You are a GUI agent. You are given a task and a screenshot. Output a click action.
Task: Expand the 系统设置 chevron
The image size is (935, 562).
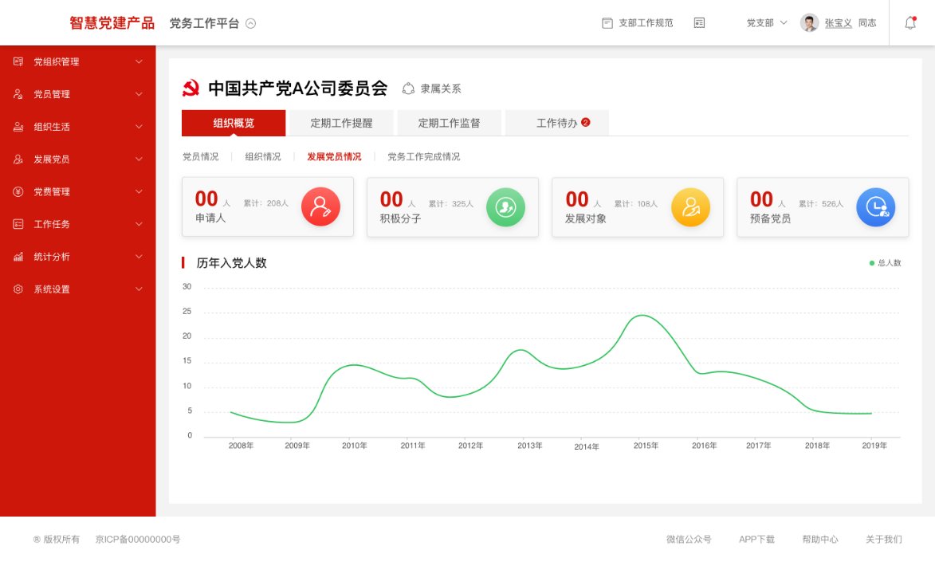[139, 289]
